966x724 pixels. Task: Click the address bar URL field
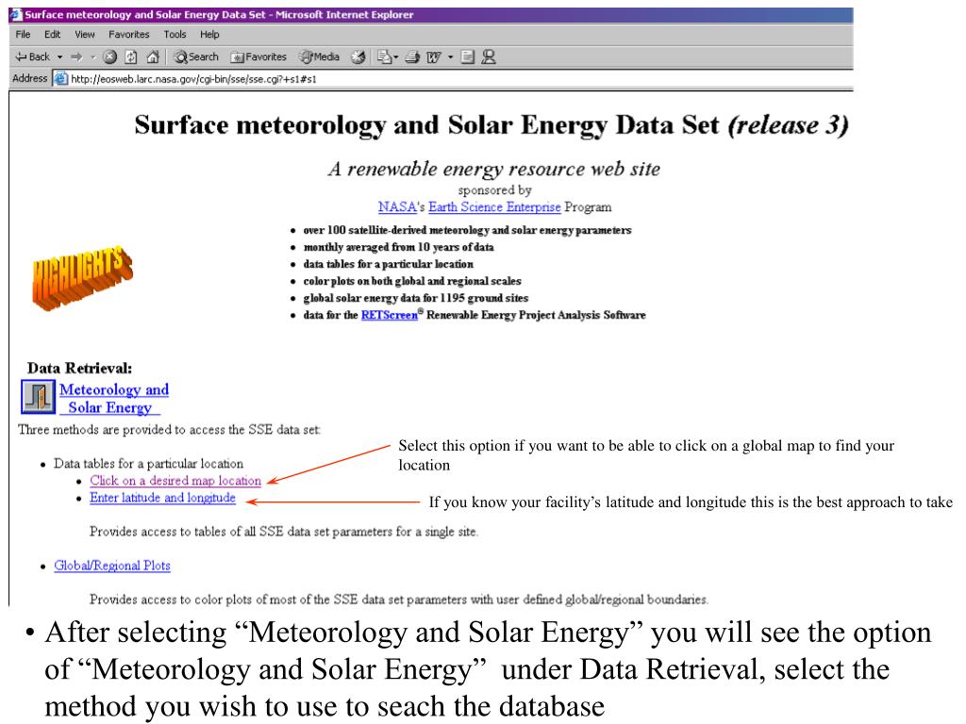click(453, 79)
